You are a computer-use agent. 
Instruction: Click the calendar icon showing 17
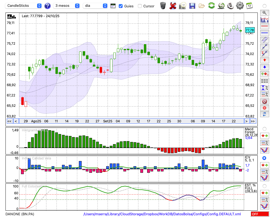249,5
